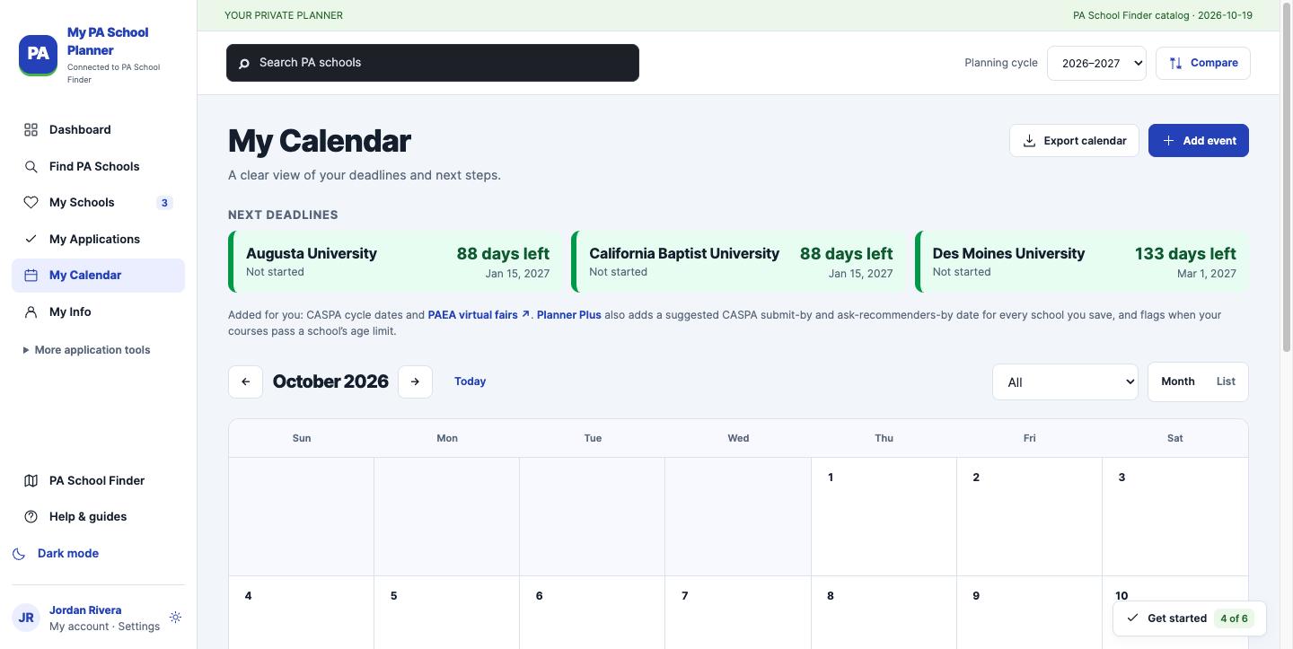Image resolution: width=1293 pixels, height=649 pixels.
Task: Open the California Baptist University deadline card
Action: [x=739, y=262]
